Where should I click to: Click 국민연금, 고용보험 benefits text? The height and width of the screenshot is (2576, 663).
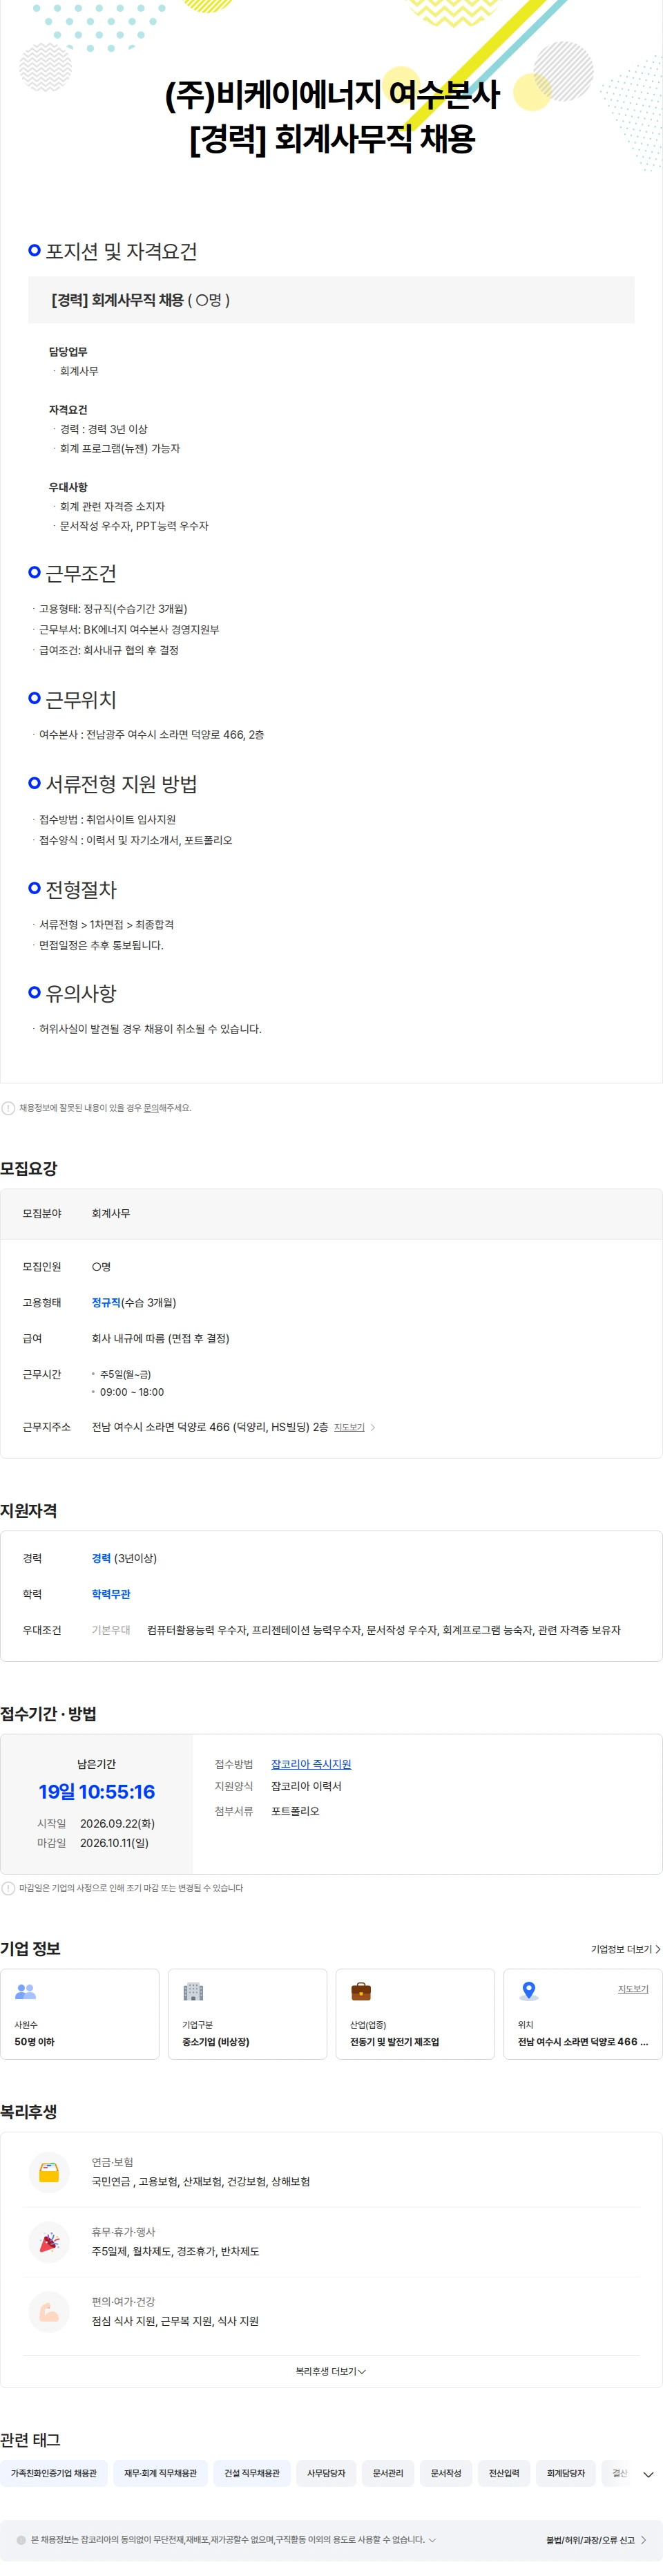tap(201, 2182)
